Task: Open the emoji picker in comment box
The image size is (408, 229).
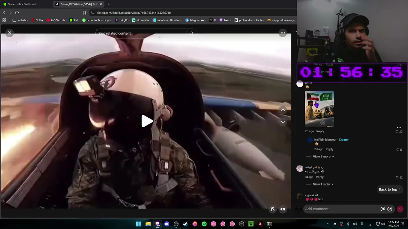Action: pos(390,209)
